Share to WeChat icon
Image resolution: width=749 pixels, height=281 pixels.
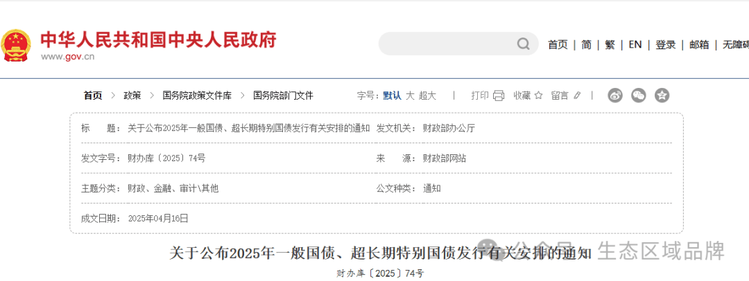point(638,96)
